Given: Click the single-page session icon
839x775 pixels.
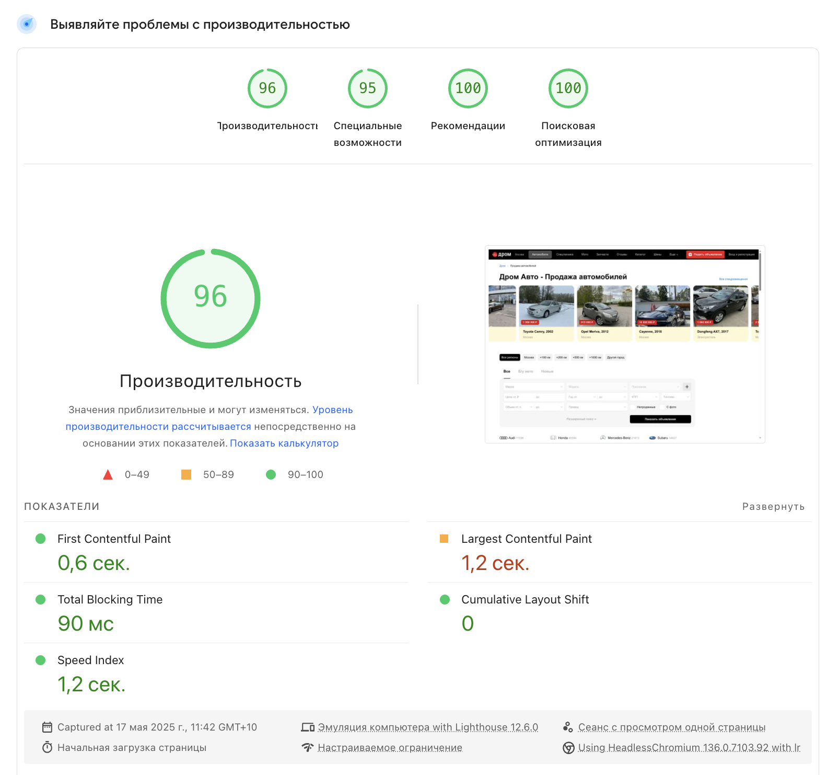Looking at the screenshot, I should point(568,727).
